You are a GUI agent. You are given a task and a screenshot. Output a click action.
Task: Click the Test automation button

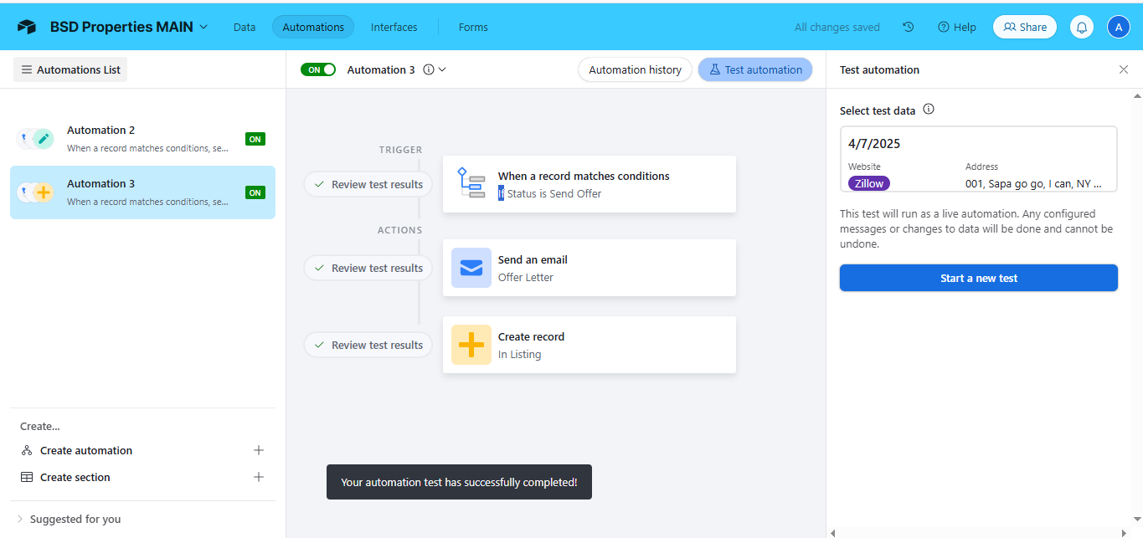tap(755, 69)
